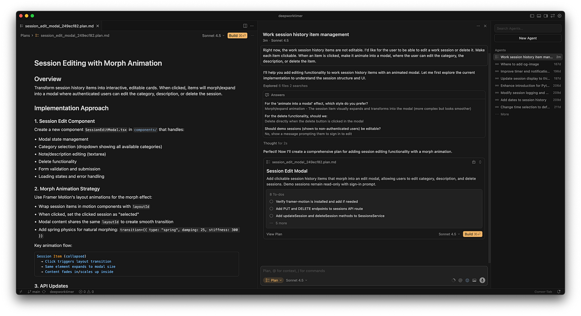Open the Sonnet 4.5 model dropdown in the editor toolbar
581x316 pixels.
tap(213, 36)
